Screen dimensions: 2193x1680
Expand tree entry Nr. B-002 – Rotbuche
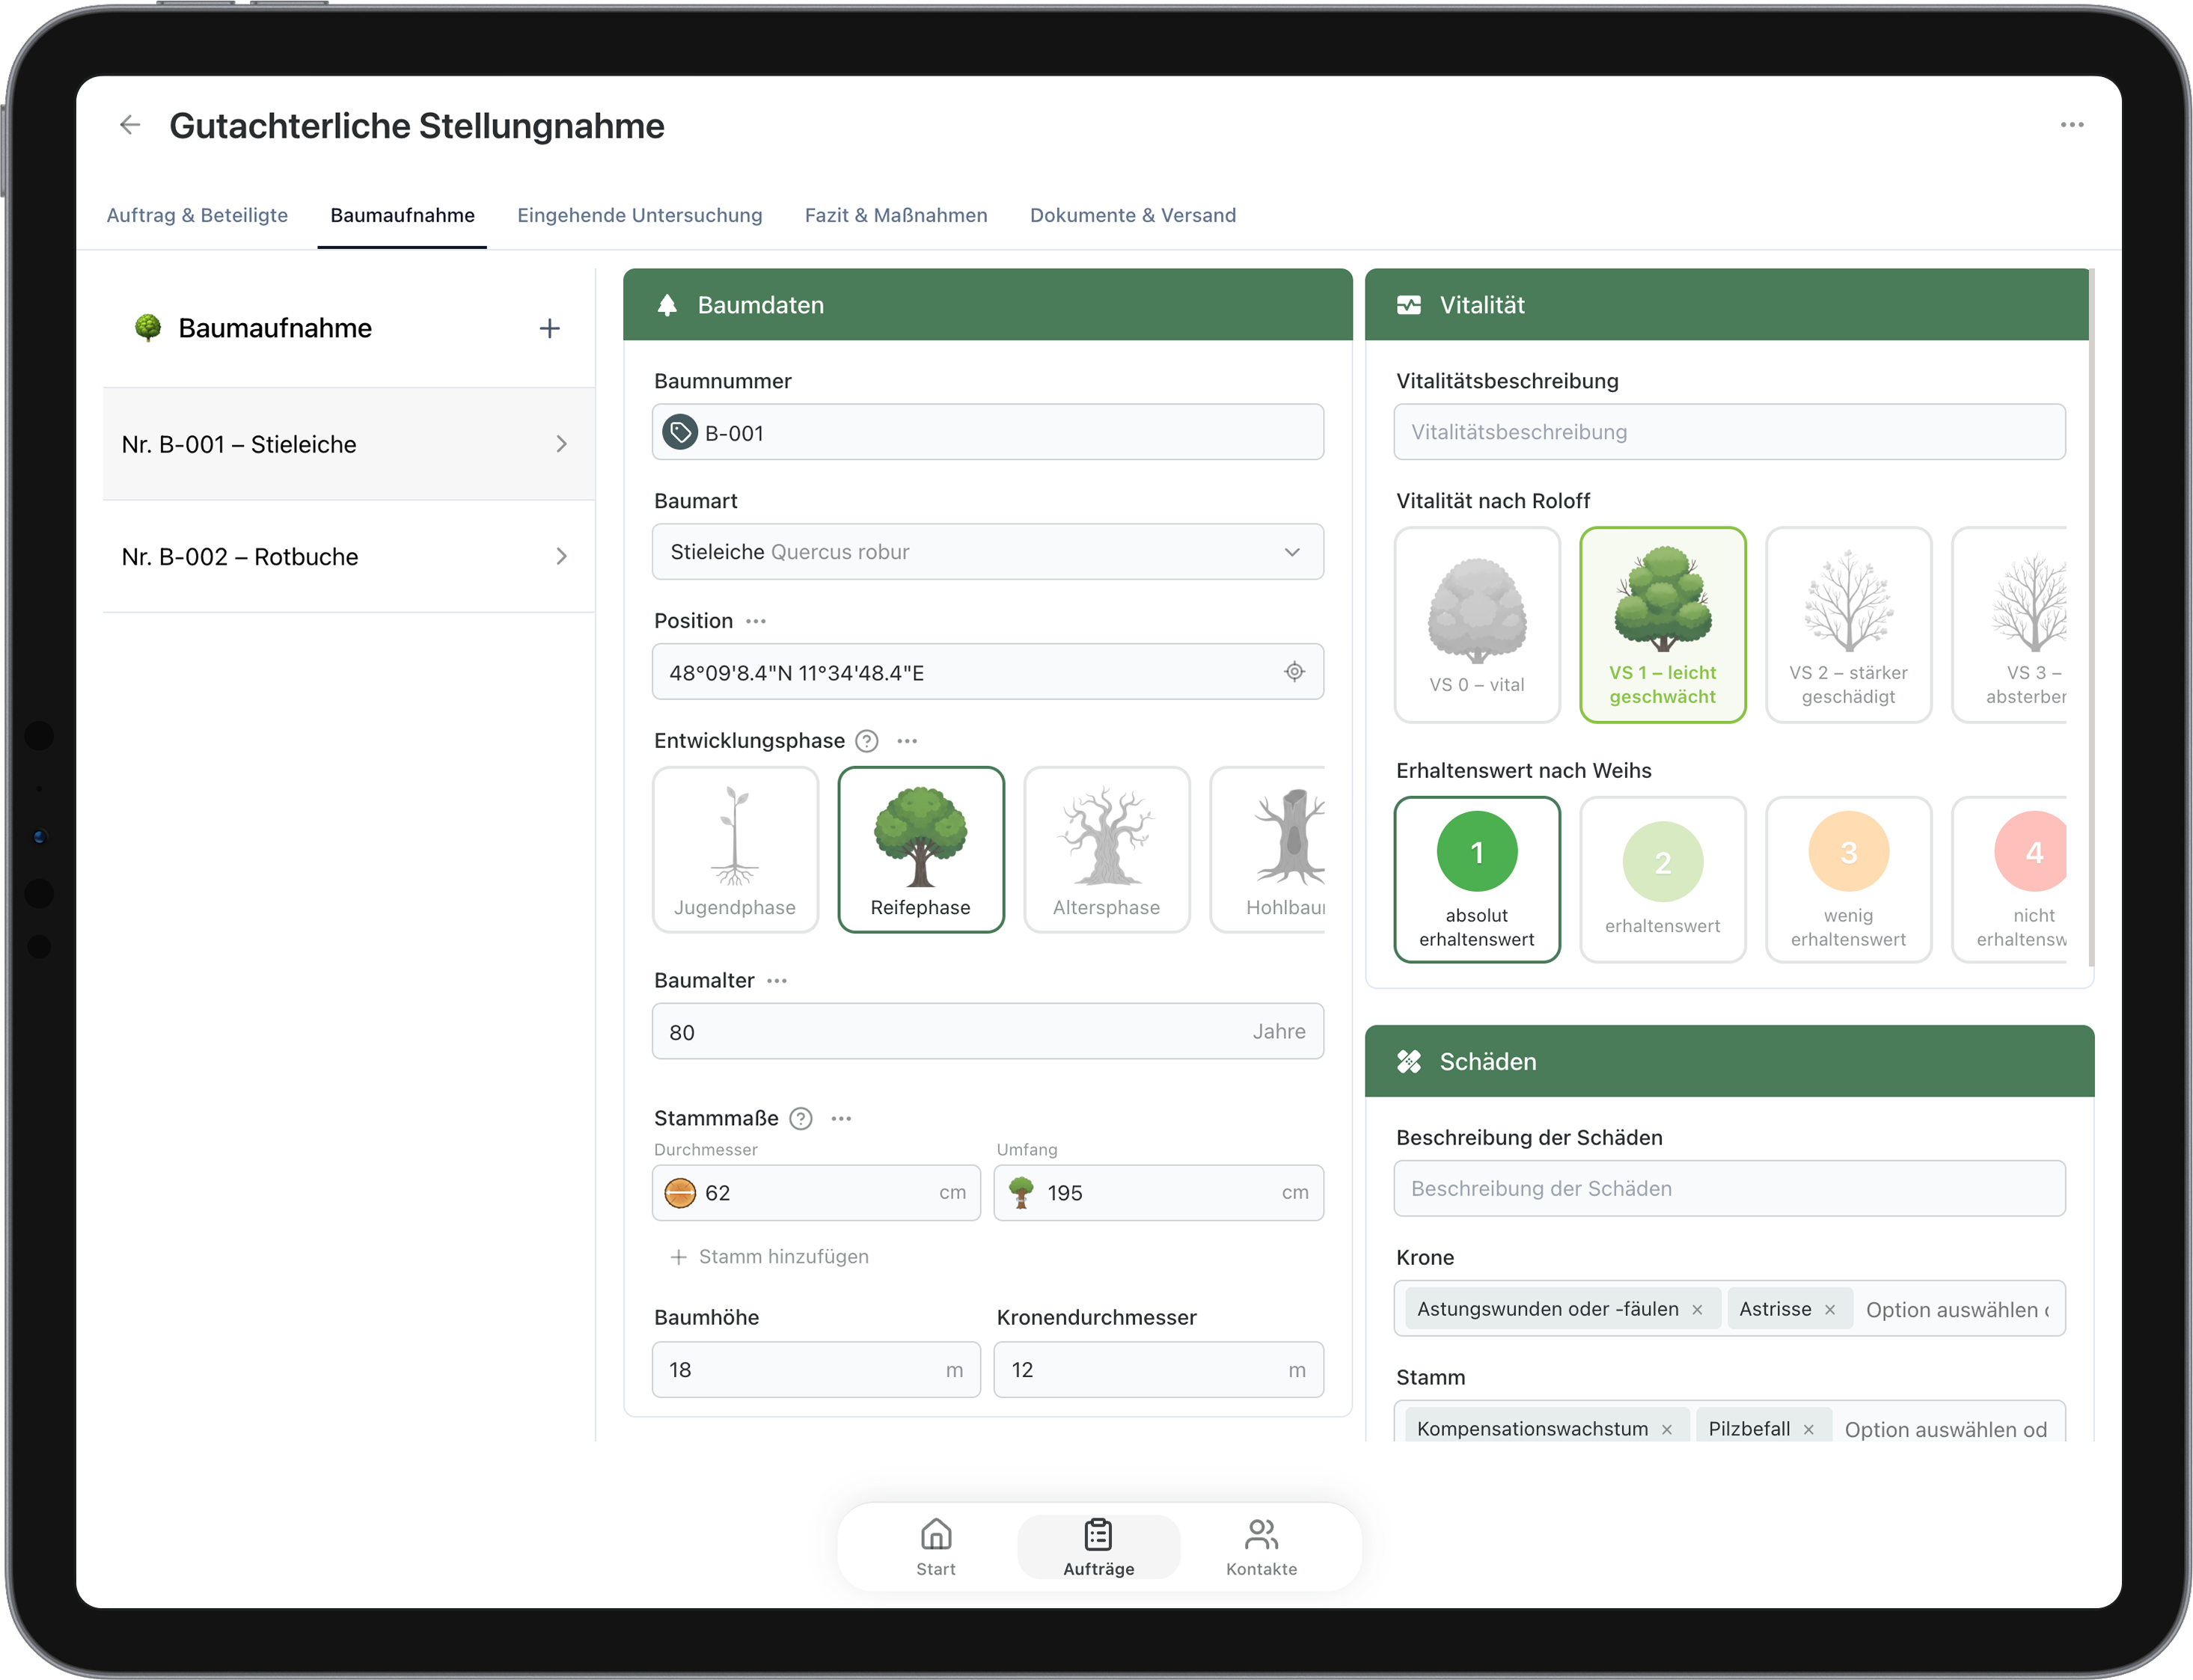(x=347, y=556)
